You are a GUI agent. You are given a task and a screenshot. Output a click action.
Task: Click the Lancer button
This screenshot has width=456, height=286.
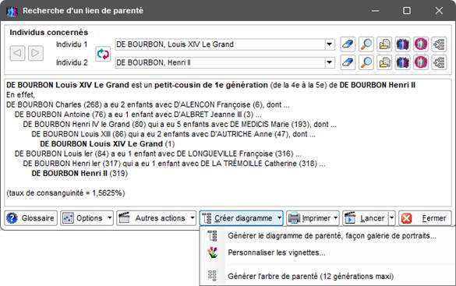pos(366,218)
